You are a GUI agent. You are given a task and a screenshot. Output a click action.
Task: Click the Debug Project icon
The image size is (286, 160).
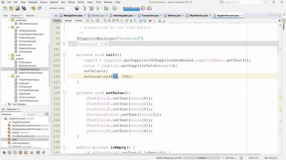[106, 8]
